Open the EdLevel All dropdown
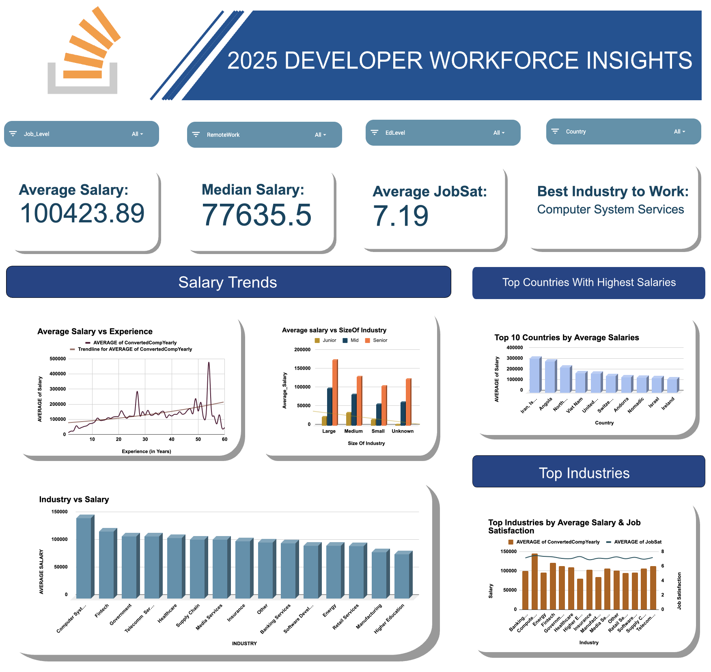Viewport: 711px width, 672px height. pos(499,133)
